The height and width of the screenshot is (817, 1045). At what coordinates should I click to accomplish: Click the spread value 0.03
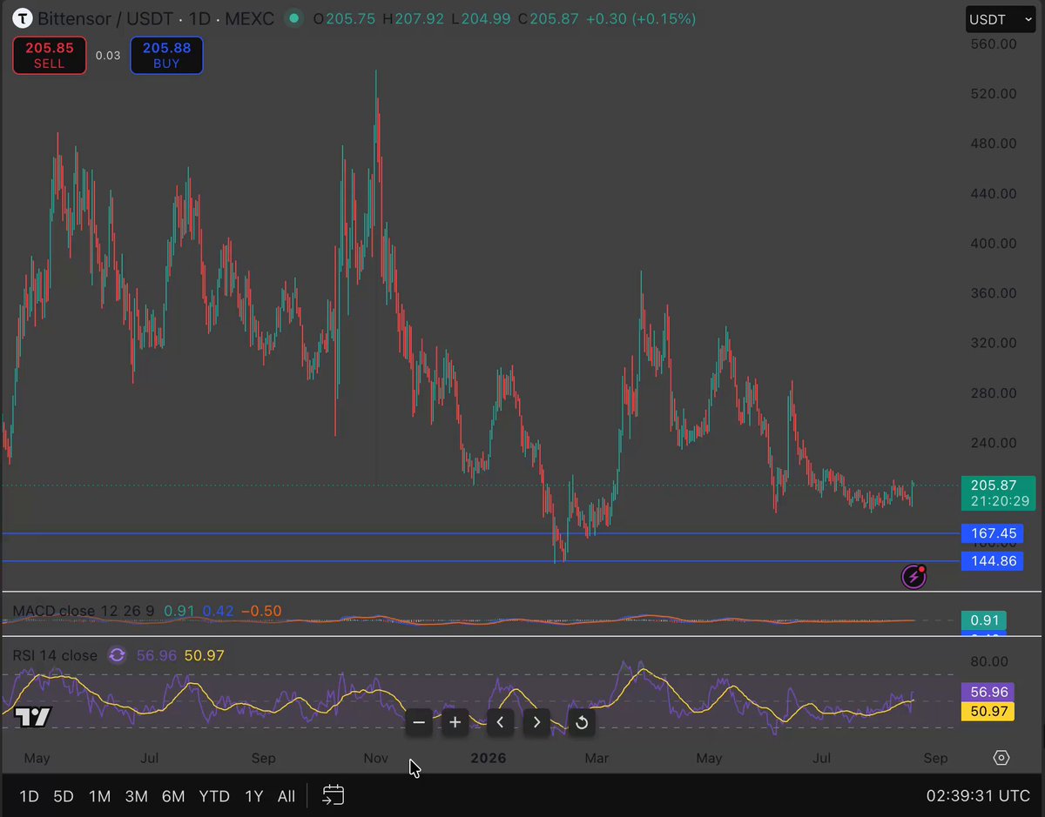[x=108, y=56]
